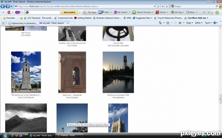Open the Tools dropdown menu
Image resolution: width=222 pixels, height=138 pixels.
point(208,23)
